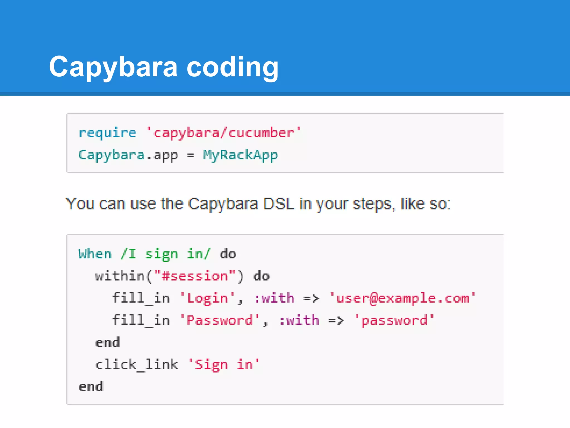Click the within("#session") do line
570x428 pixels.
(x=182, y=276)
